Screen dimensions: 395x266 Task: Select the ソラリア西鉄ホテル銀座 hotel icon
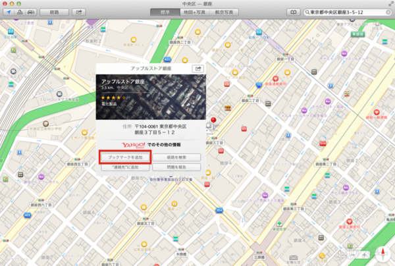pos(265,195)
